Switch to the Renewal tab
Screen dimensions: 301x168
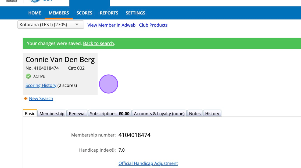77,114
